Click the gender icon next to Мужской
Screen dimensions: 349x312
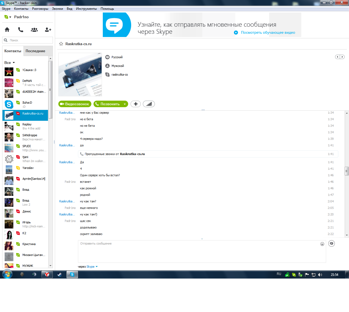tap(107, 66)
